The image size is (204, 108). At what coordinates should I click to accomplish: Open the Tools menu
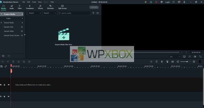34,2
